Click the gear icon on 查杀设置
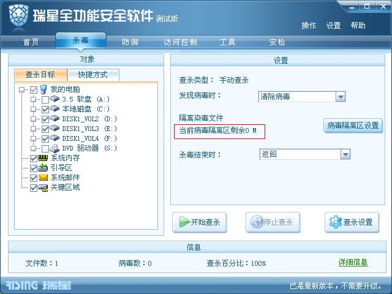 (x=336, y=222)
